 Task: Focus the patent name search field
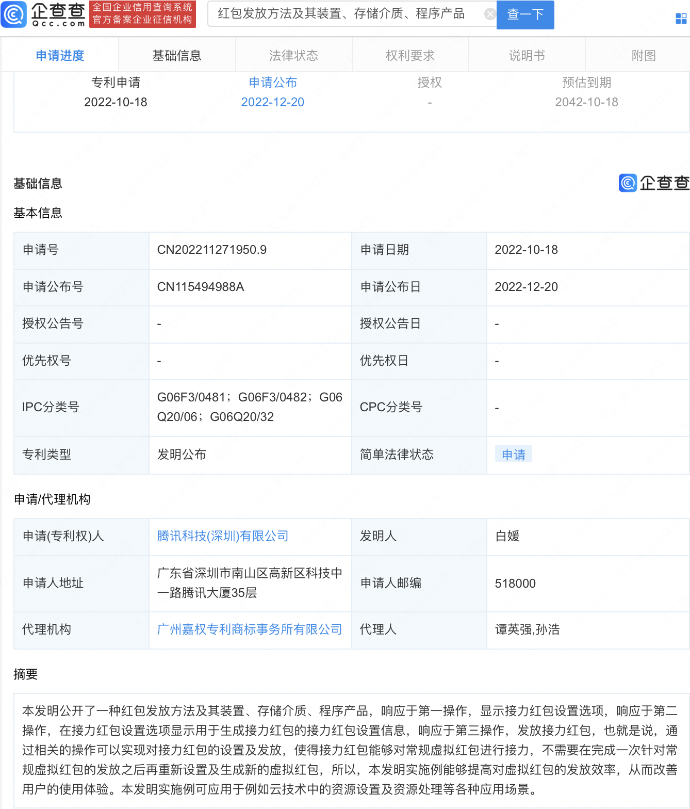click(346, 14)
